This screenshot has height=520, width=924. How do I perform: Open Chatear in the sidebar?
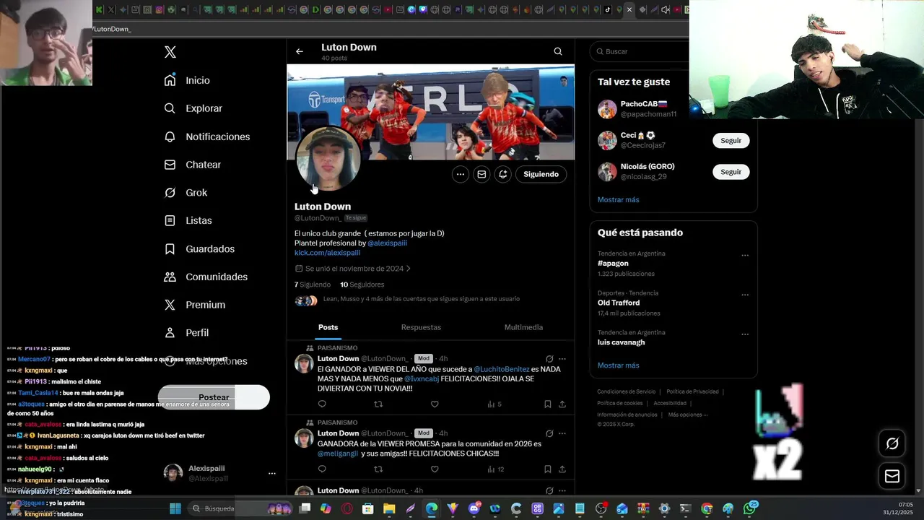click(x=192, y=165)
